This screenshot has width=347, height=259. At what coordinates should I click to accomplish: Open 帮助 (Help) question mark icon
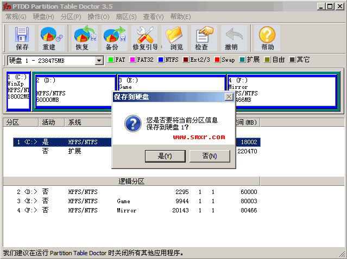click(x=267, y=38)
